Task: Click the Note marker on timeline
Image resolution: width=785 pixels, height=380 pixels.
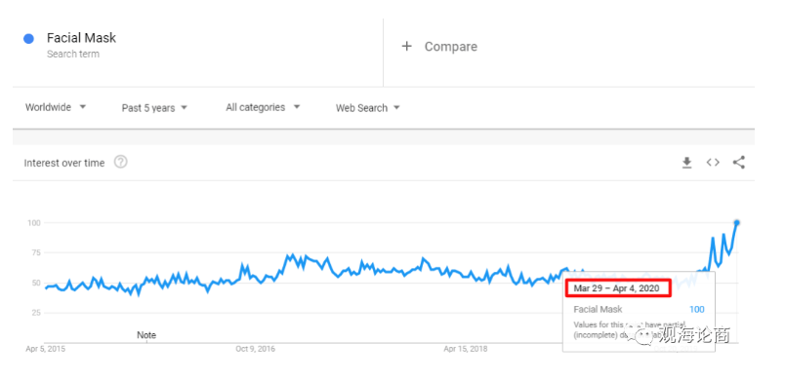Action: pos(146,335)
